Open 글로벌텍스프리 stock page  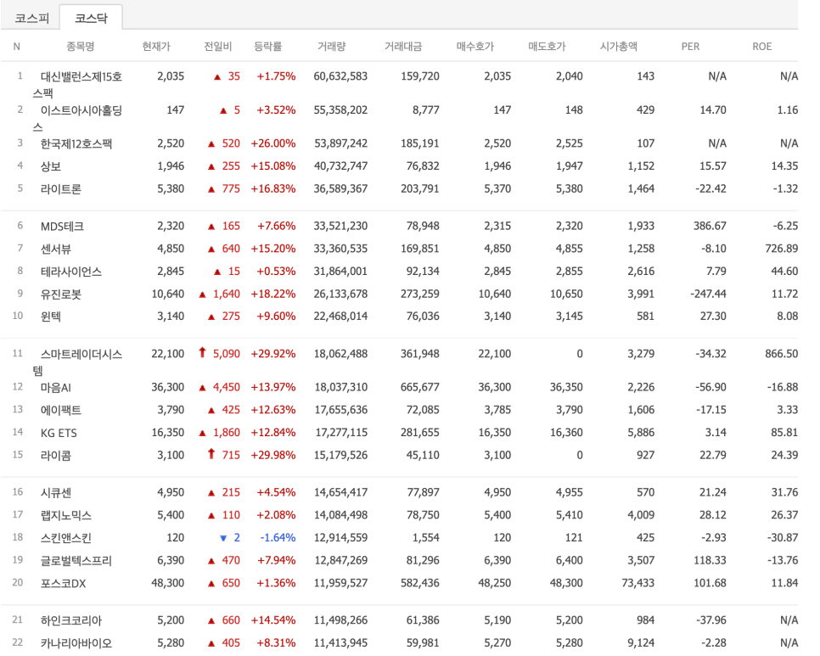(76, 560)
